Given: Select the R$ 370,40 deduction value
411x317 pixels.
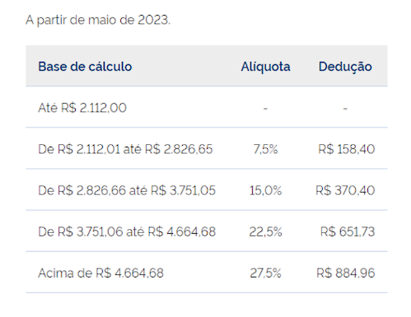Looking at the screenshot, I should click(x=345, y=190).
